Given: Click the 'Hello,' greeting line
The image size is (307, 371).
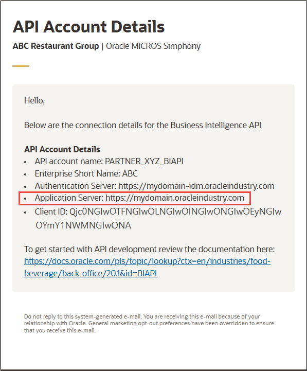Looking at the screenshot, I should [x=34, y=100].
